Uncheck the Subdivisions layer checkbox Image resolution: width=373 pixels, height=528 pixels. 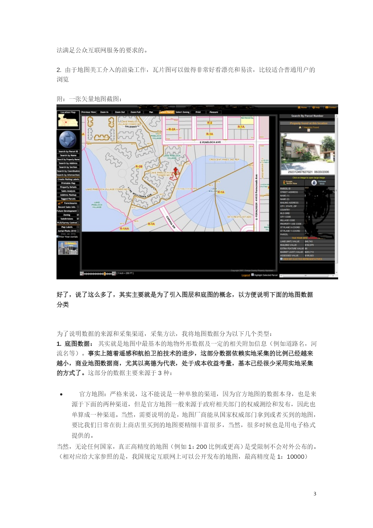(x=78, y=219)
